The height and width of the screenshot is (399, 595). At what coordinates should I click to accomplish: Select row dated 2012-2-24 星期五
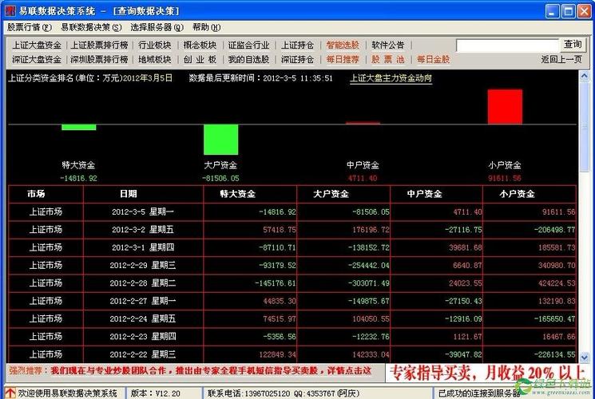click(292, 319)
